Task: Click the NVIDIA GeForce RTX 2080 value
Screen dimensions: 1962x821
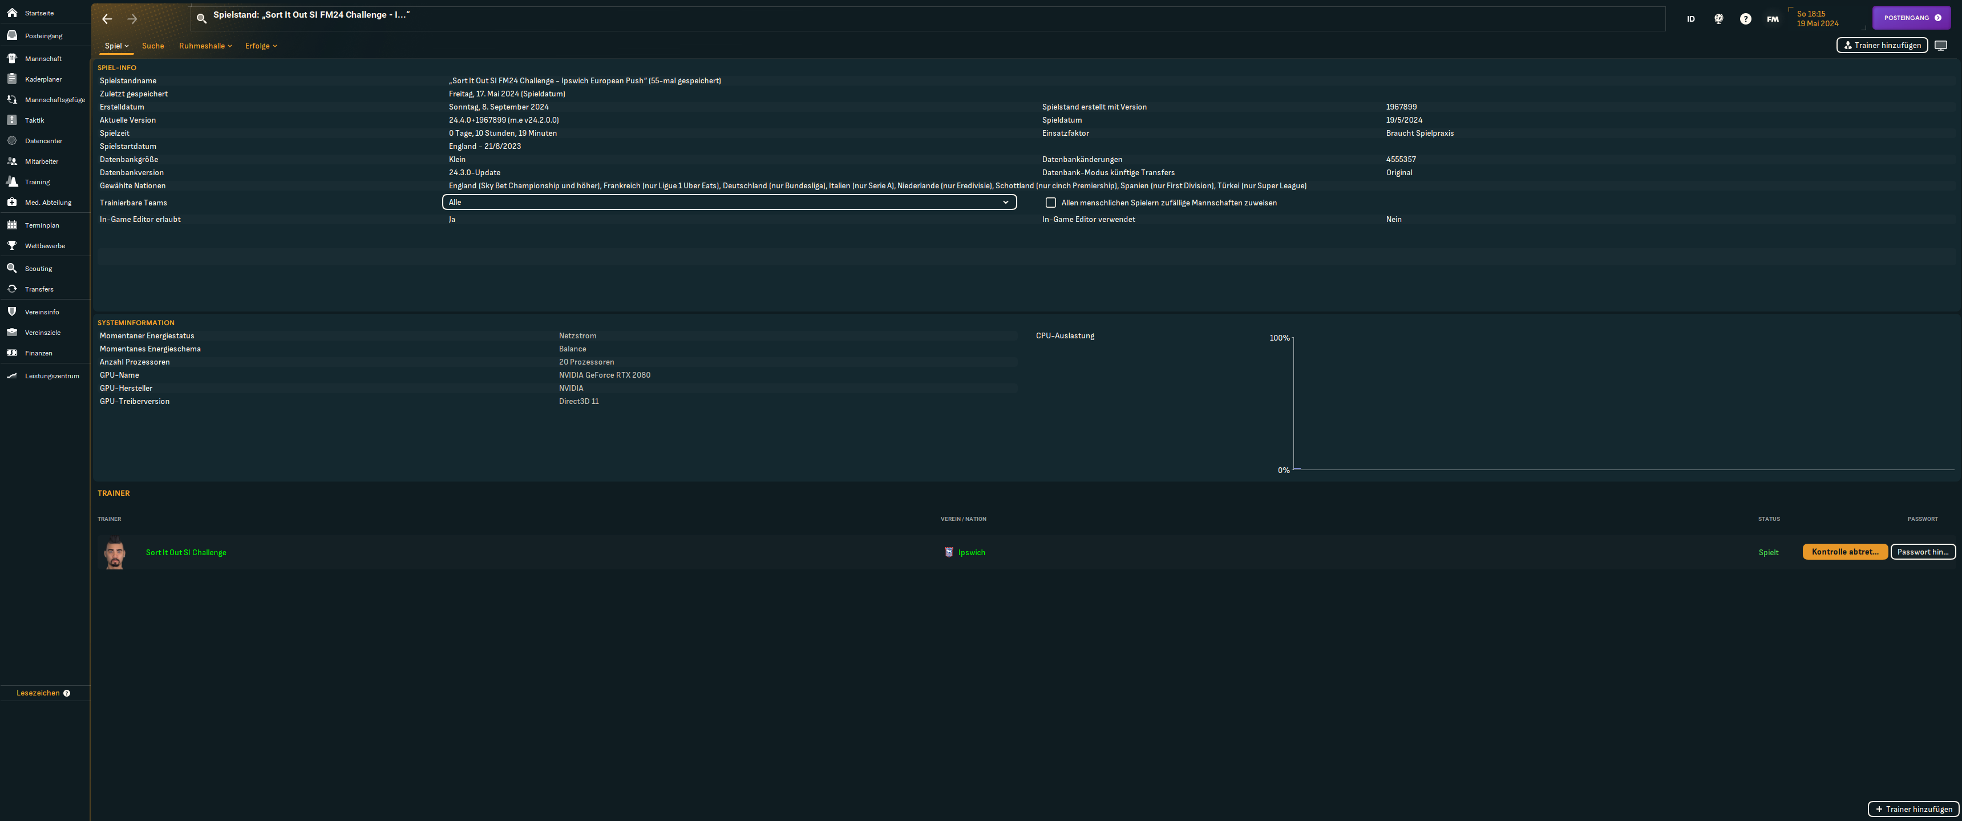Action: 604,375
